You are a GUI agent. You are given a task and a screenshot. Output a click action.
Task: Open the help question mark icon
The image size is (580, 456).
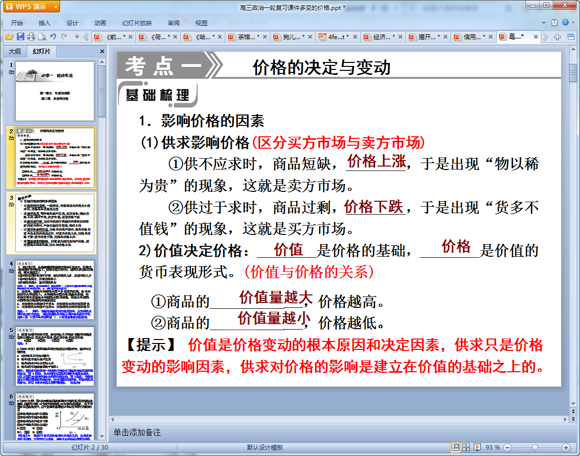point(566,22)
